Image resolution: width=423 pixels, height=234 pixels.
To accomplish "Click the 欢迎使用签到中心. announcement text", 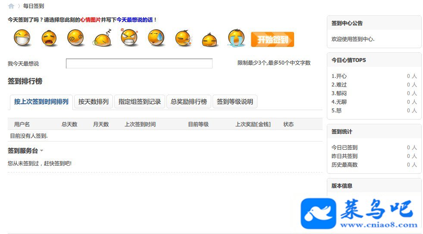I will click(353, 39).
